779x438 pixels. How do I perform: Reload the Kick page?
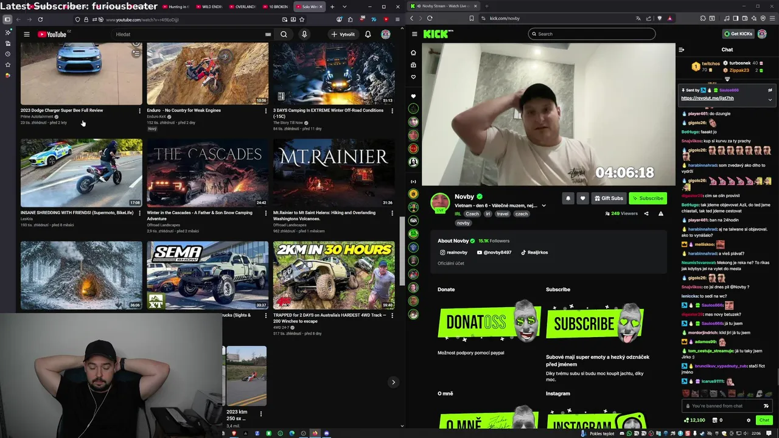coord(430,18)
